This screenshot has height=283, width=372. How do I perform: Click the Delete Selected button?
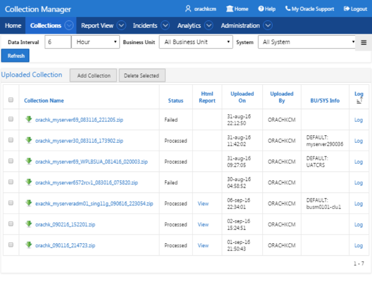(142, 76)
